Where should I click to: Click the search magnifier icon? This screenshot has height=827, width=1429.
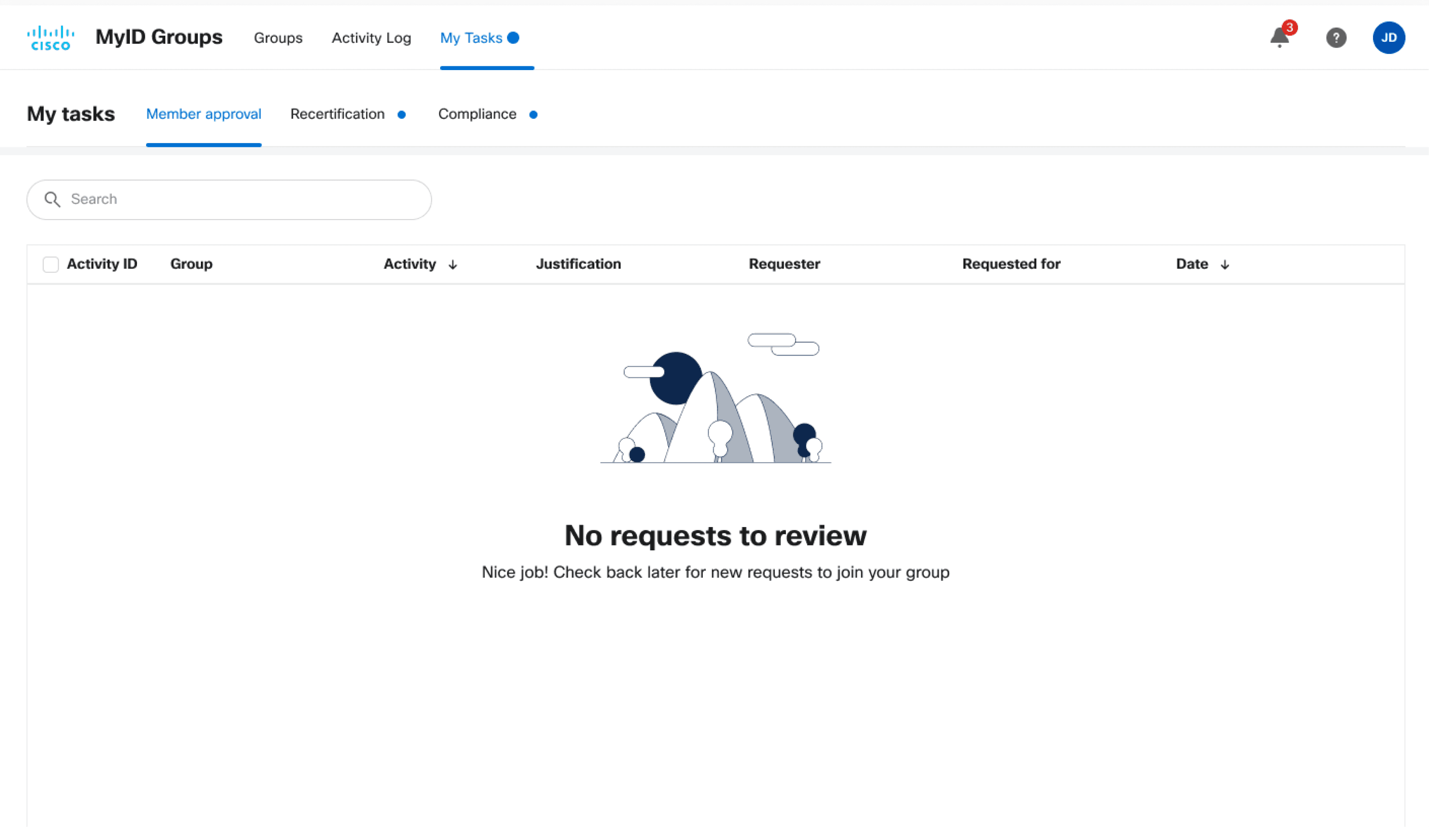[52, 199]
